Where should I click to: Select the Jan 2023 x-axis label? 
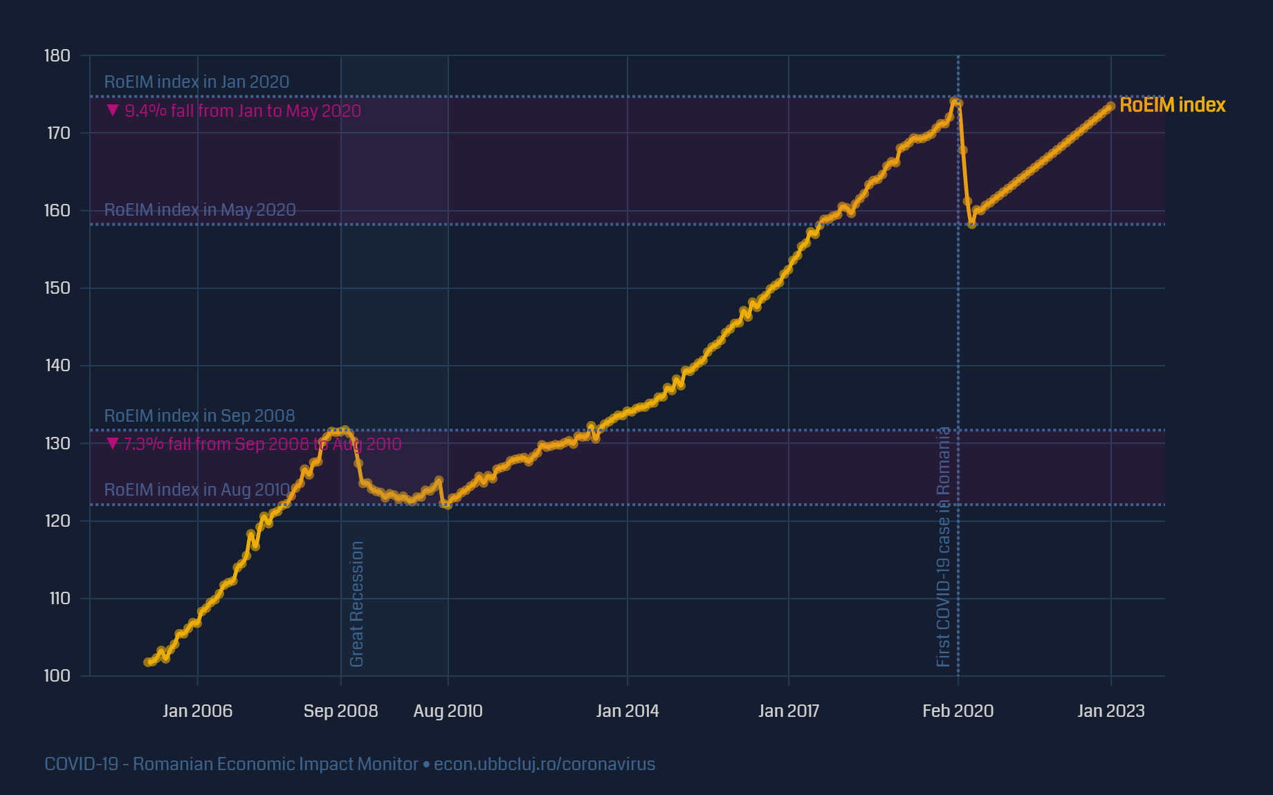pyautogui.click(x=1110, y=711)
